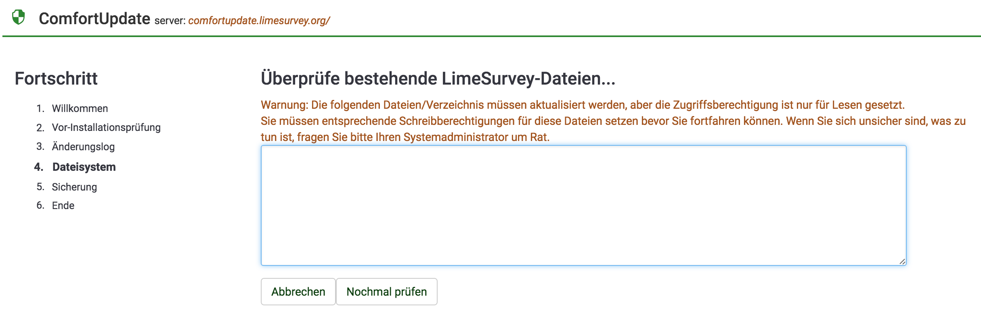Viewport: 981px width, 315px height.
Task: Click the text area resize handle
Action: (902, 261)
